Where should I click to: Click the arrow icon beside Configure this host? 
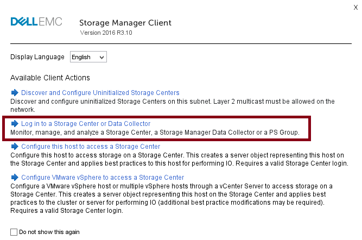pyautogui.click(x=15, y=147)
